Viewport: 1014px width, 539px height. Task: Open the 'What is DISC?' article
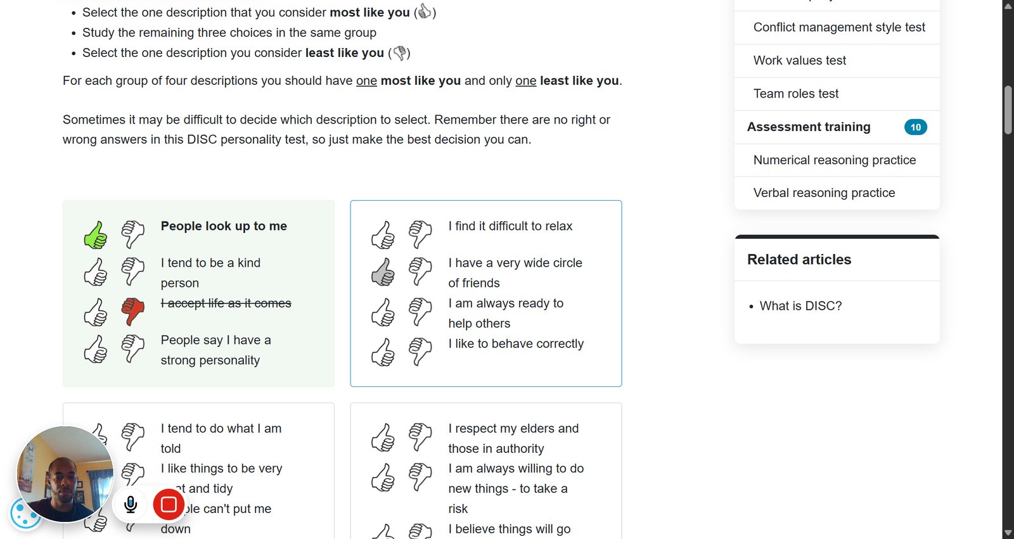pyautogui.click(x=801, y=306)
